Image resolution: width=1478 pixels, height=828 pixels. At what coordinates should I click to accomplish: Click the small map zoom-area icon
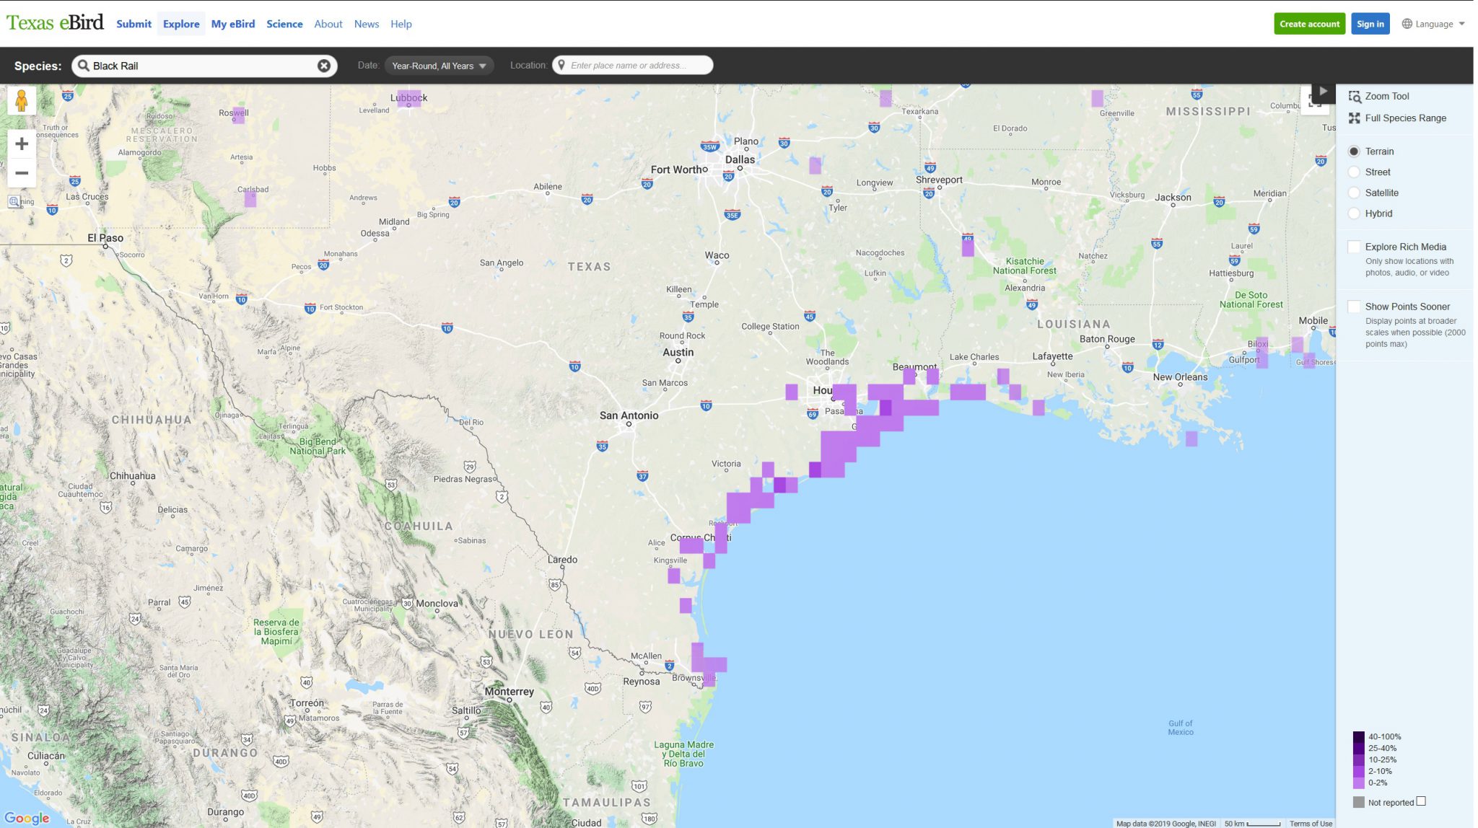14,202
